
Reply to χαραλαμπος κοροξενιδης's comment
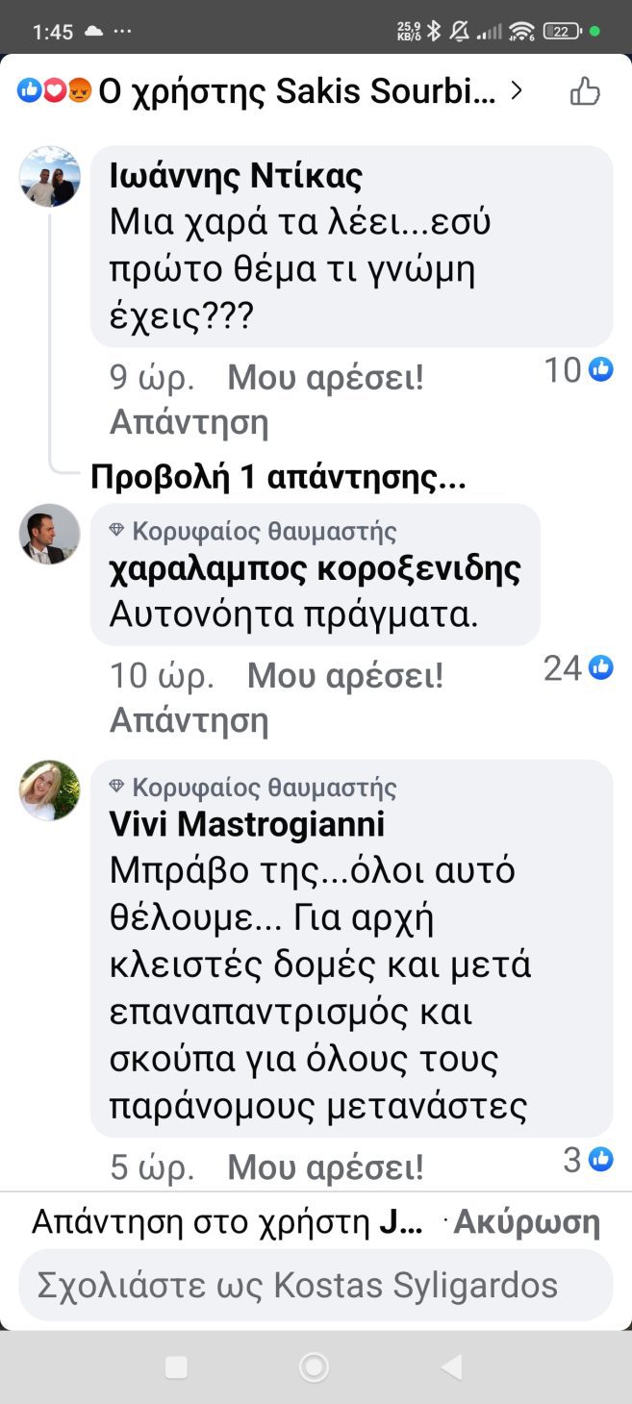coord(190,719)
